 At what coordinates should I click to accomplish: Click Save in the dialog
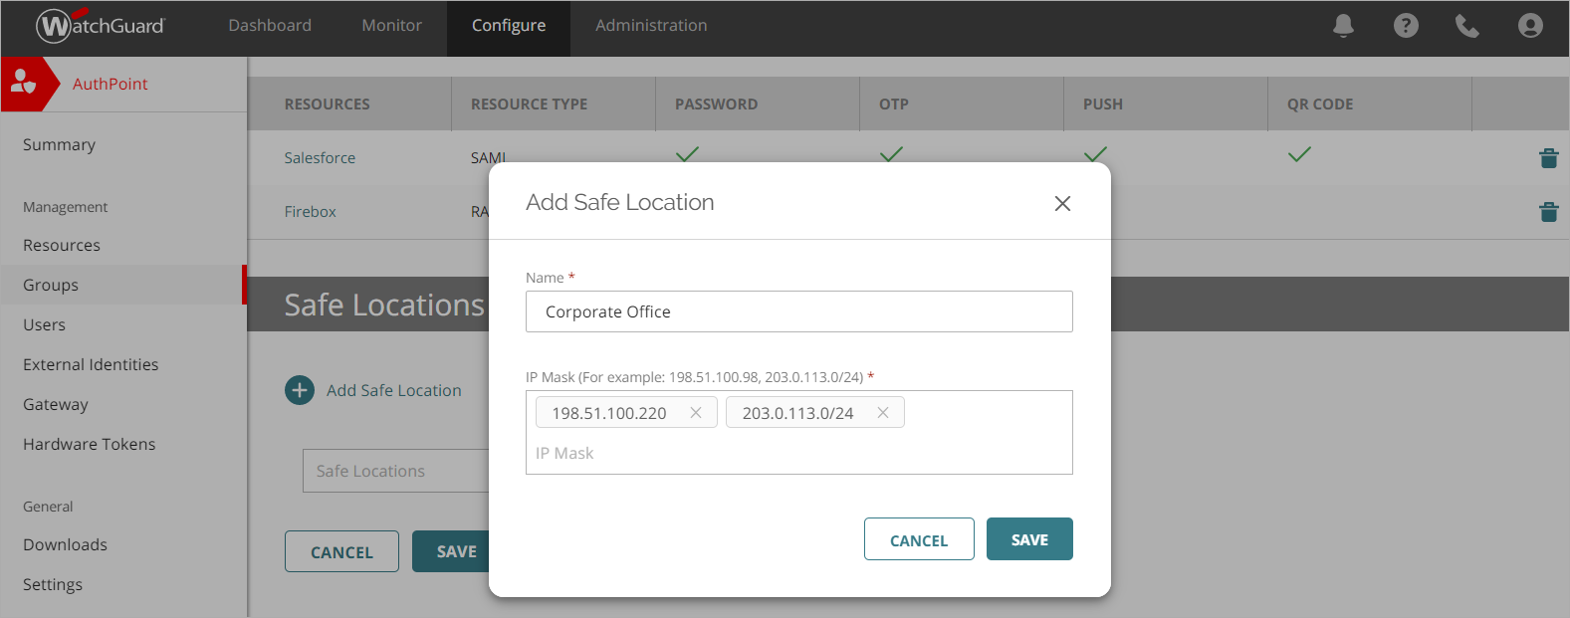(1029, 539)
